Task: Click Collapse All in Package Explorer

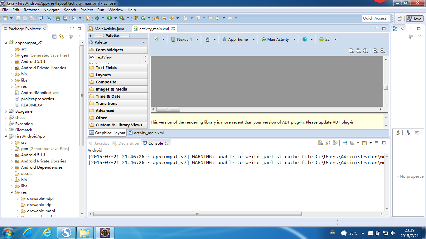Action: (x=55, y=36)
